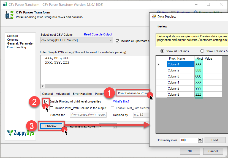Image resolution: width=228 pixels, height=158 pixels.
Task: Open the Advanced tab
Action: pos(63,94)
